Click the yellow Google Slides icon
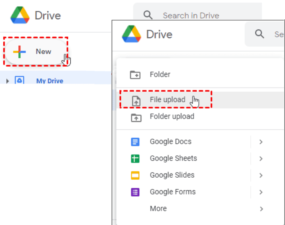Image resolution: width=285 pixels, height=225 pixels. point(135,175)
